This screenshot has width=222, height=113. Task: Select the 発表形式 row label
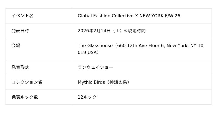20,67
